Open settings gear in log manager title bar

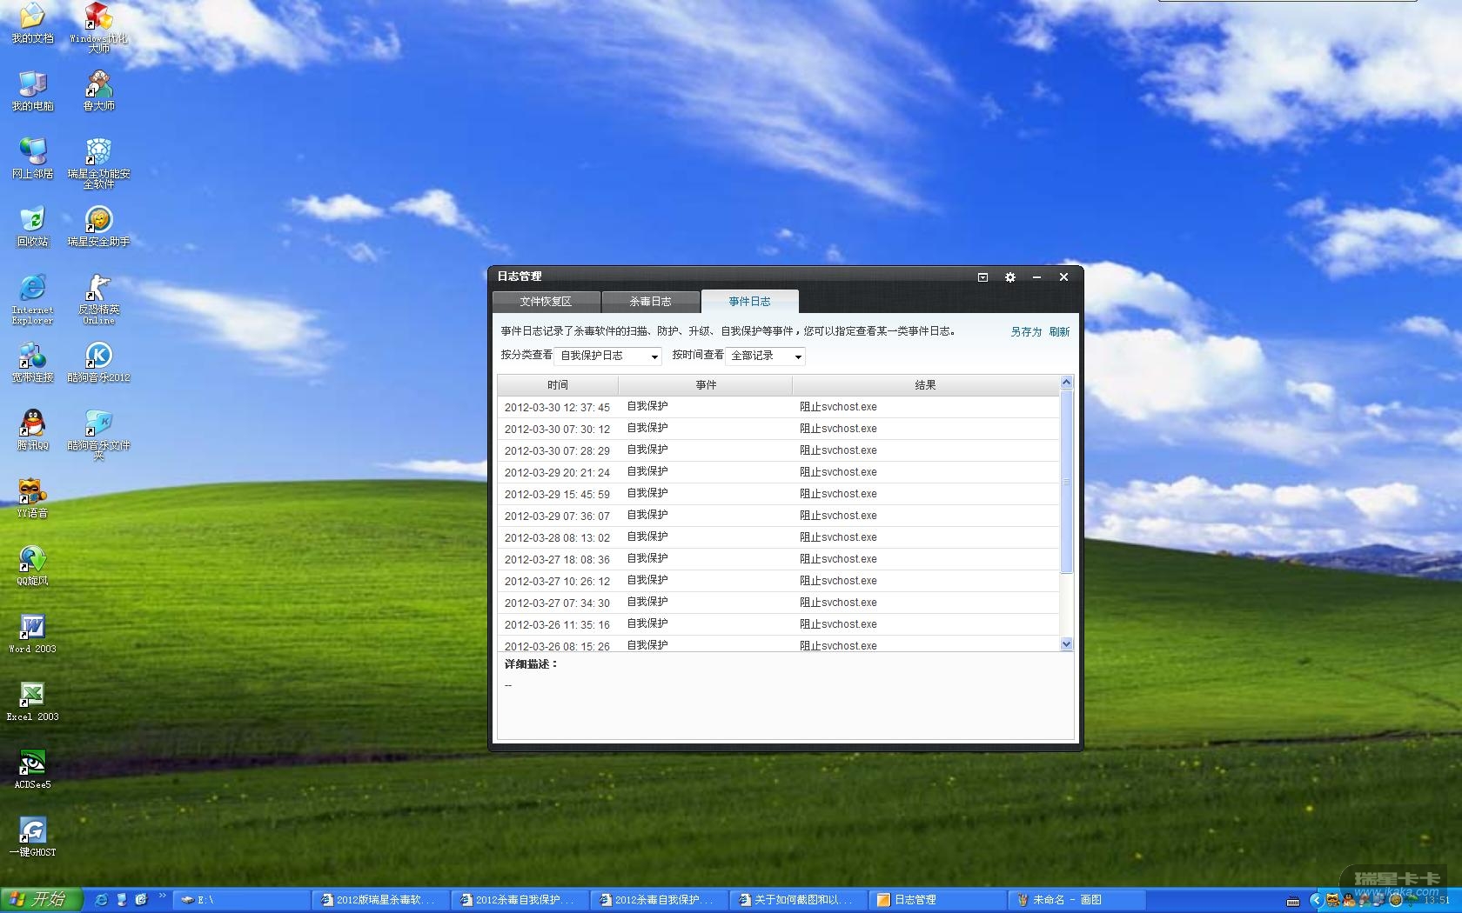1009,277
